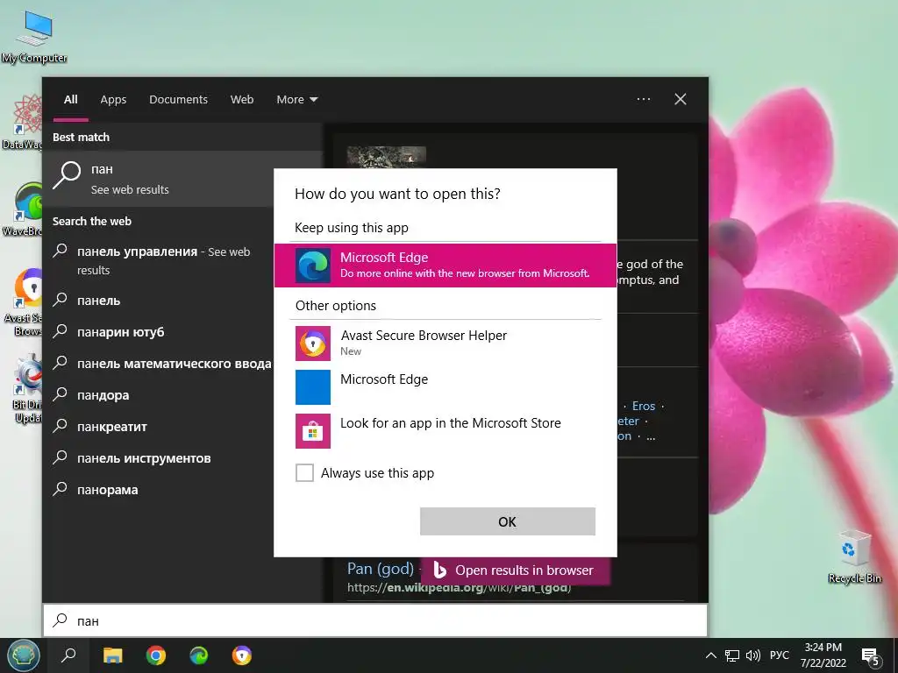Switch to Web search tab
Screen dimensions: 898x673
[242, 100]
